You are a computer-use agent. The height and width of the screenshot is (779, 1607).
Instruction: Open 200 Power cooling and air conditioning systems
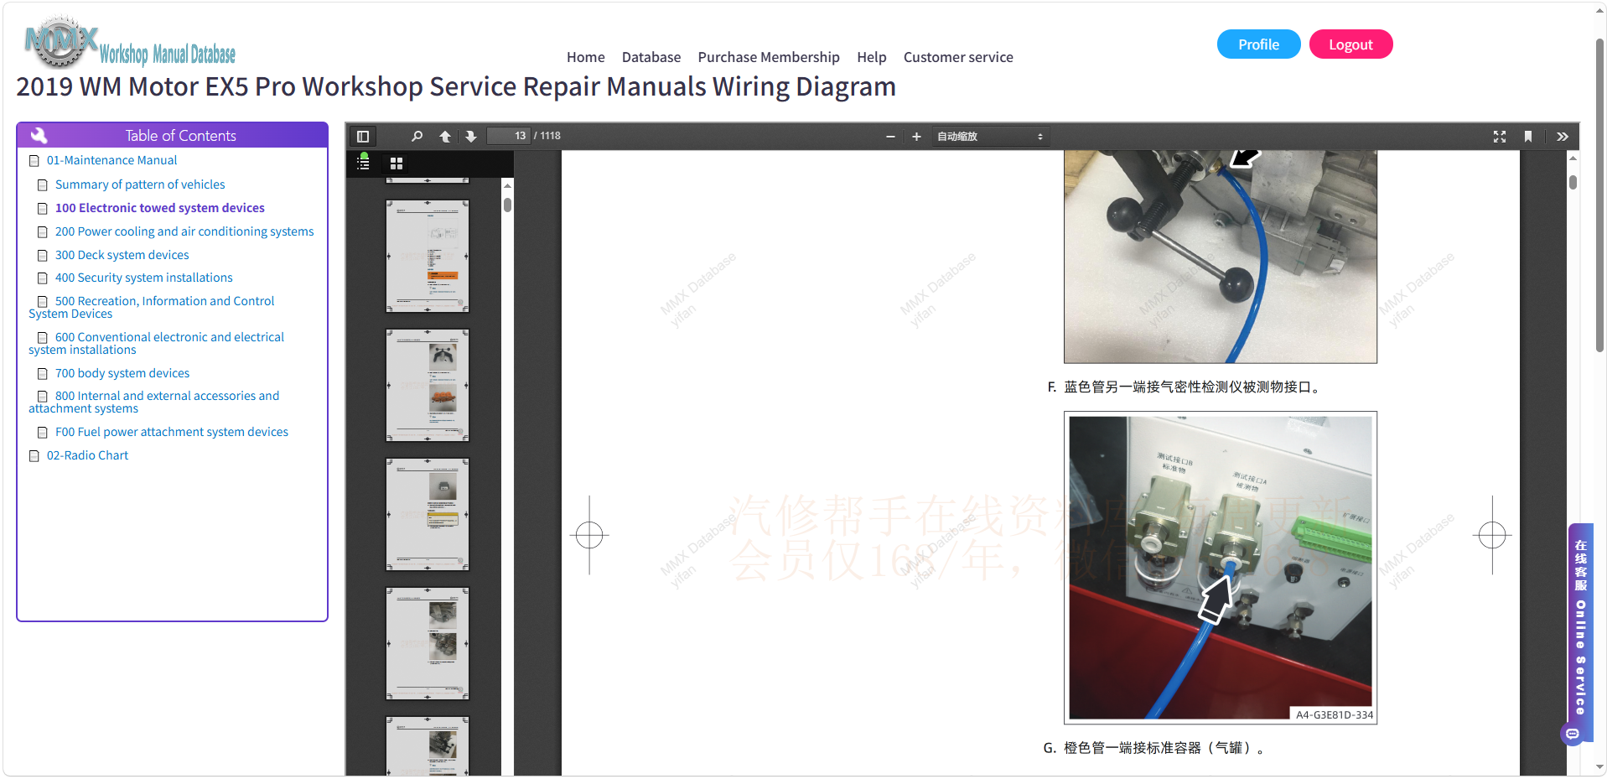pos(184,231)
